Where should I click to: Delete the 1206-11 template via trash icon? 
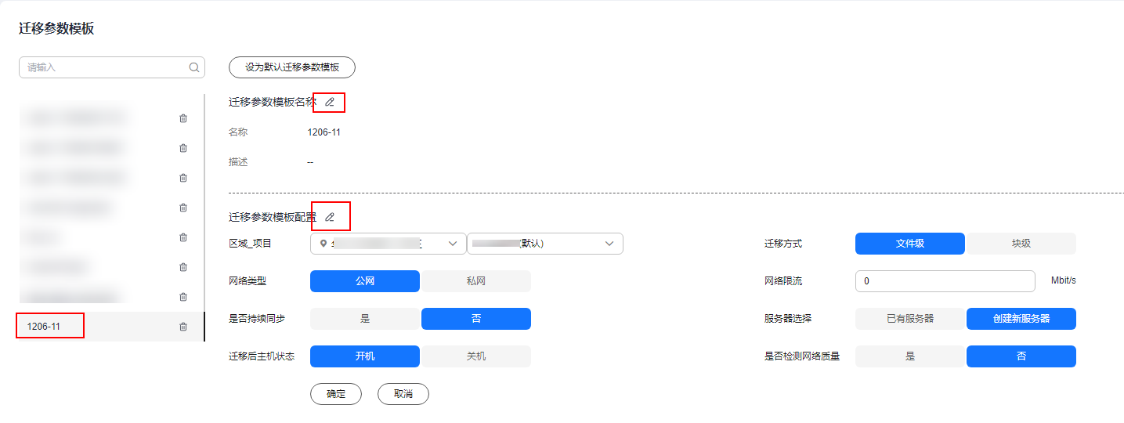coord(183,327)
